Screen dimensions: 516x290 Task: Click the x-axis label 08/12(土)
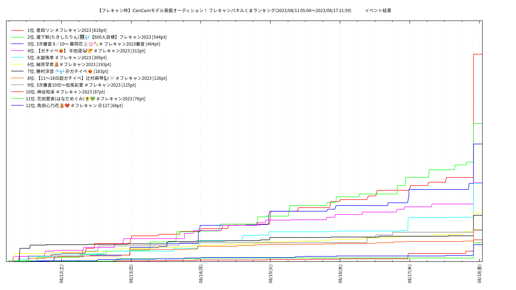(x=62, y=274)
